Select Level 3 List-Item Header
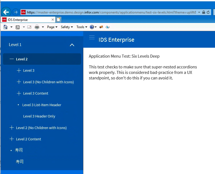 coord(42,105)
